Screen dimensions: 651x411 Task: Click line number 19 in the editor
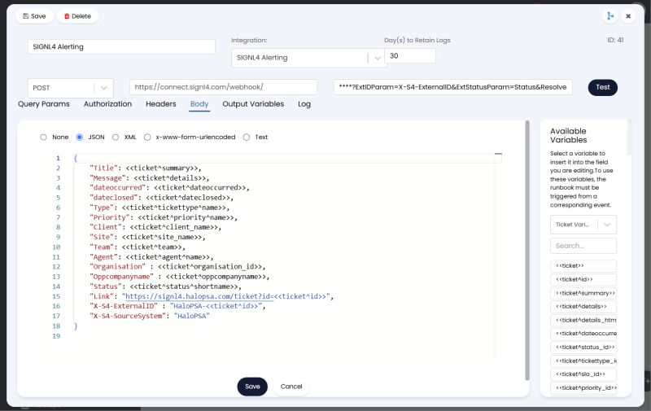click(x=56, y=336)
